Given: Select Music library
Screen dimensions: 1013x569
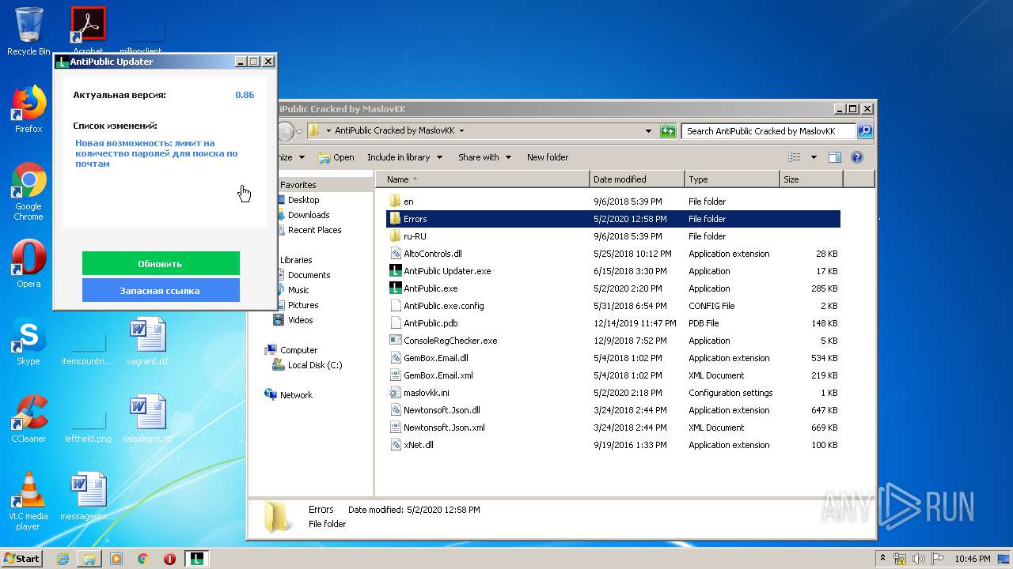Looking at the screenshot, I should point(298,290).
